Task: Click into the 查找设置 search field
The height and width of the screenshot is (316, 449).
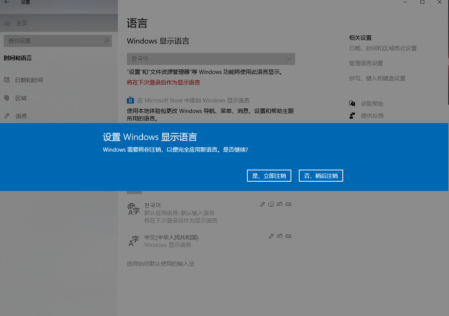Action: 53,41
